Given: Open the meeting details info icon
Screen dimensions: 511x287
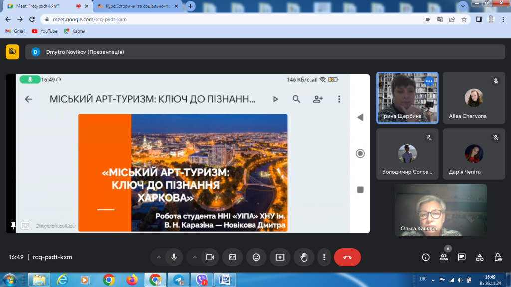Looking at the screenshot, I should [x=425, y=257].
